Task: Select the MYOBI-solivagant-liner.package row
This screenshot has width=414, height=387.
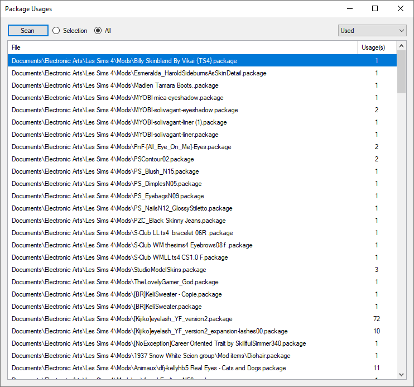Action: (202, 135)
